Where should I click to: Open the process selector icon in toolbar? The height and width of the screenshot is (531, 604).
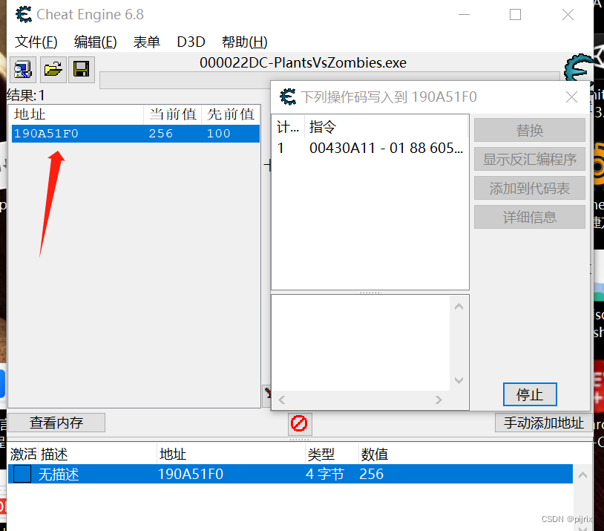pos(23,70)
